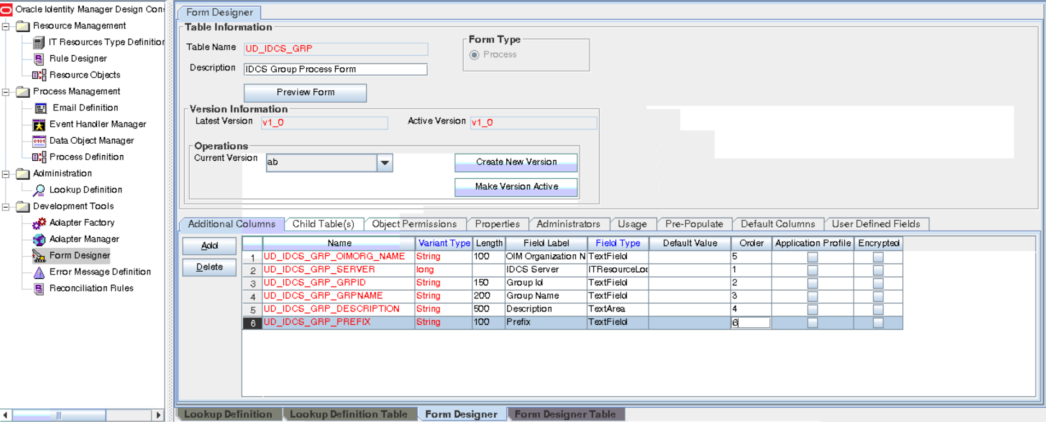The height and width of the screenshot is (422, 1046).
Task: Toggle Application Profile checkbox for PREFIX row
Action: pyautogui.click(x=813, y=323)
